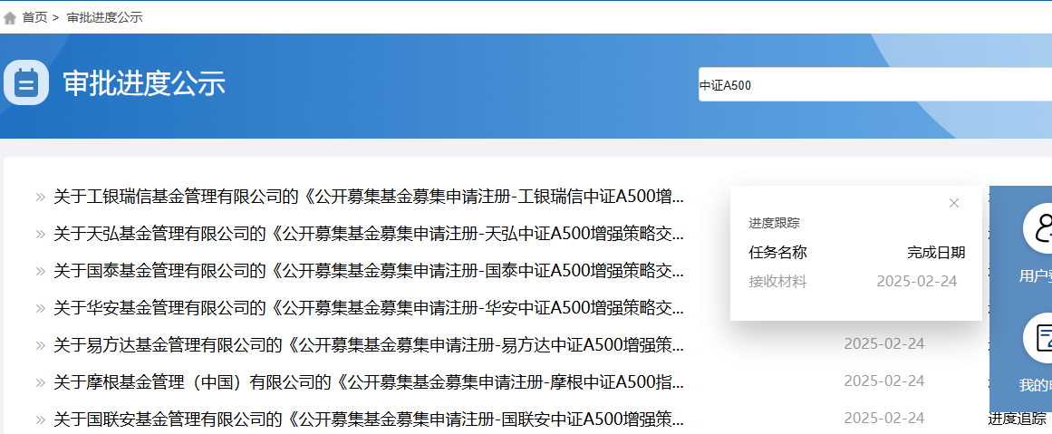Viewport: 1052px width, 434px height.
Task: Click the 审批进度公示 breadcrumb text
Action: [105, 18]
